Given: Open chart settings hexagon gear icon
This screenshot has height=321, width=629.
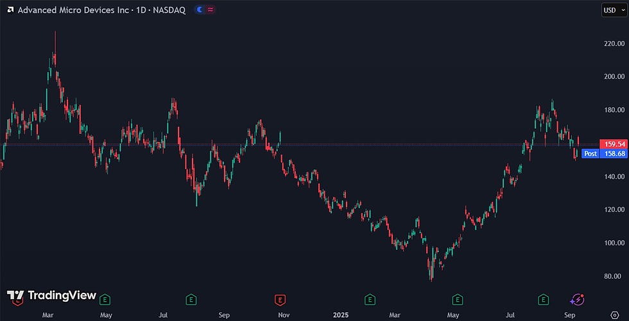Looking at the screenshot, I should tap(614, 315).
